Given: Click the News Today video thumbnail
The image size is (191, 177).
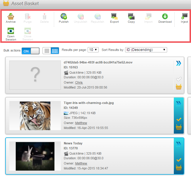Looking at the screenshot, I should [35, 156].
